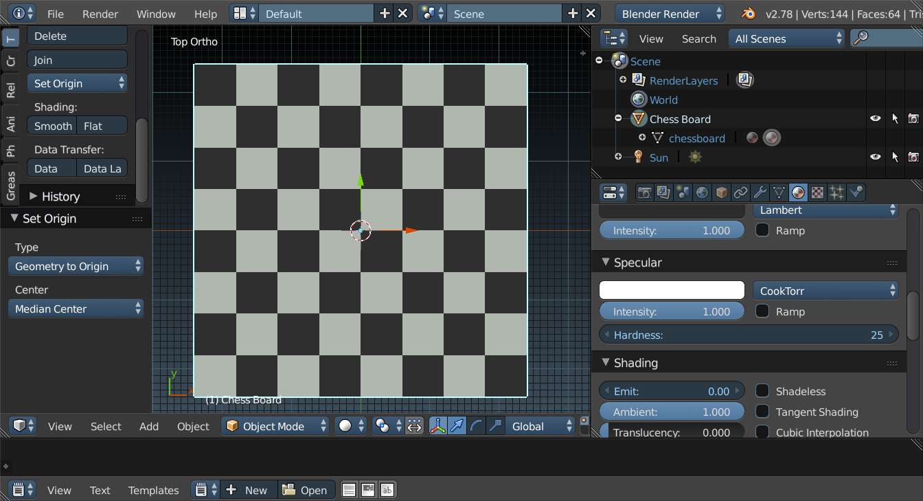Toggle the 3D manipulator axes icon
The height and width of the screenshot is (501, 923).
(438, 426)
